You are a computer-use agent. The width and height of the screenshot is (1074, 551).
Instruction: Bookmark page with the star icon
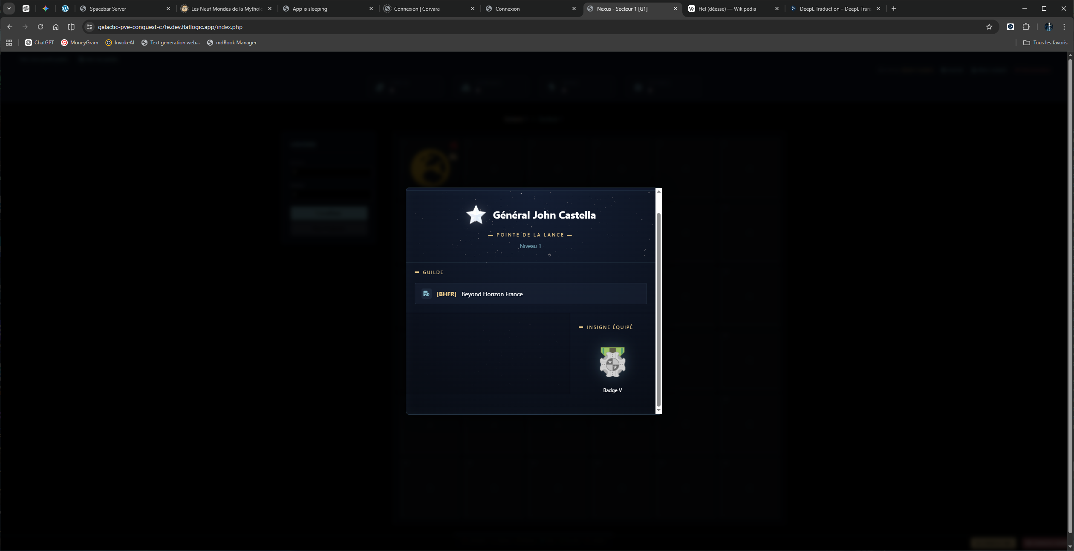(989, 27)
